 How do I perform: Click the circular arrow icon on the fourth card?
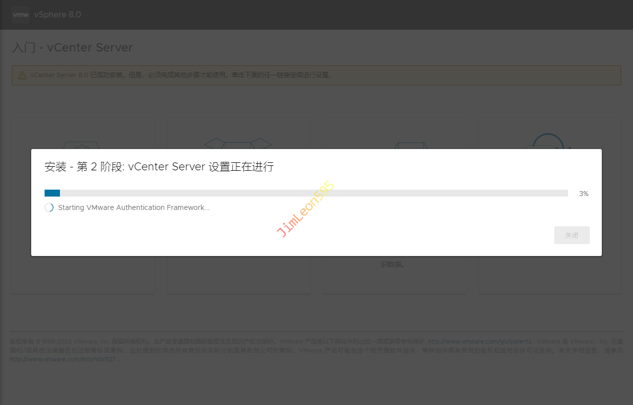click(549, 142)
